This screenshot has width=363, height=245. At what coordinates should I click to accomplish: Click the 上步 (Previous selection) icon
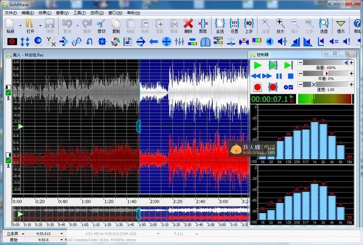249,24
